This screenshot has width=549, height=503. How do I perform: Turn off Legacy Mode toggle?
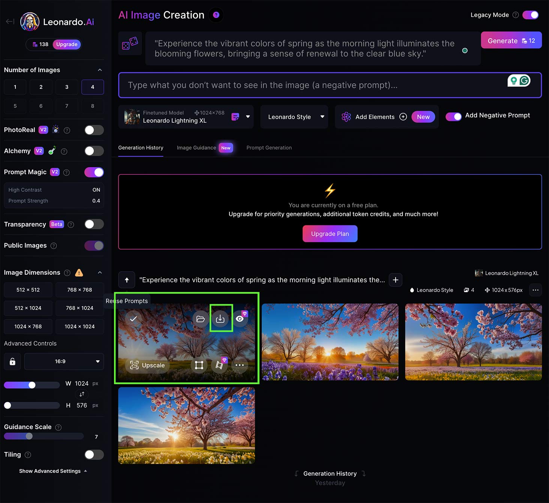click(531, 15)
